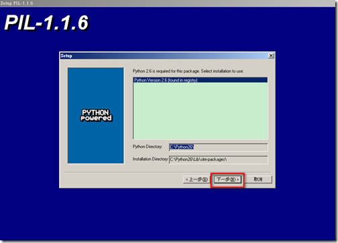This screenshot has height=243, width=338.
Task: Select Python Version 2.6 (found in registry)
Action: point(201,80)
